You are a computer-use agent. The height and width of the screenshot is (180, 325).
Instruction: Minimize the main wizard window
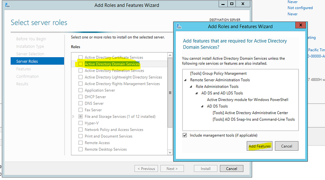pyautogui.click(x=223, y=4)
